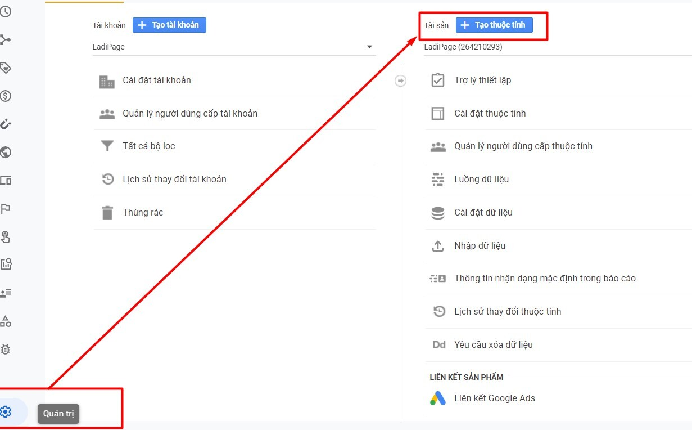Image resolution: width=692 pixels, height=430 pixels.
Task: Click the flag events icon in sidebar
Action: pos(6,209)
